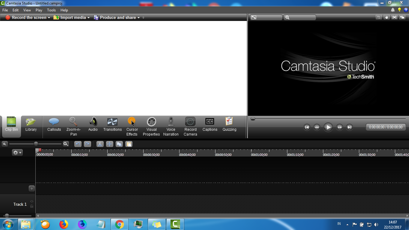Start Voice Narration tool

[x=171, y=127]
